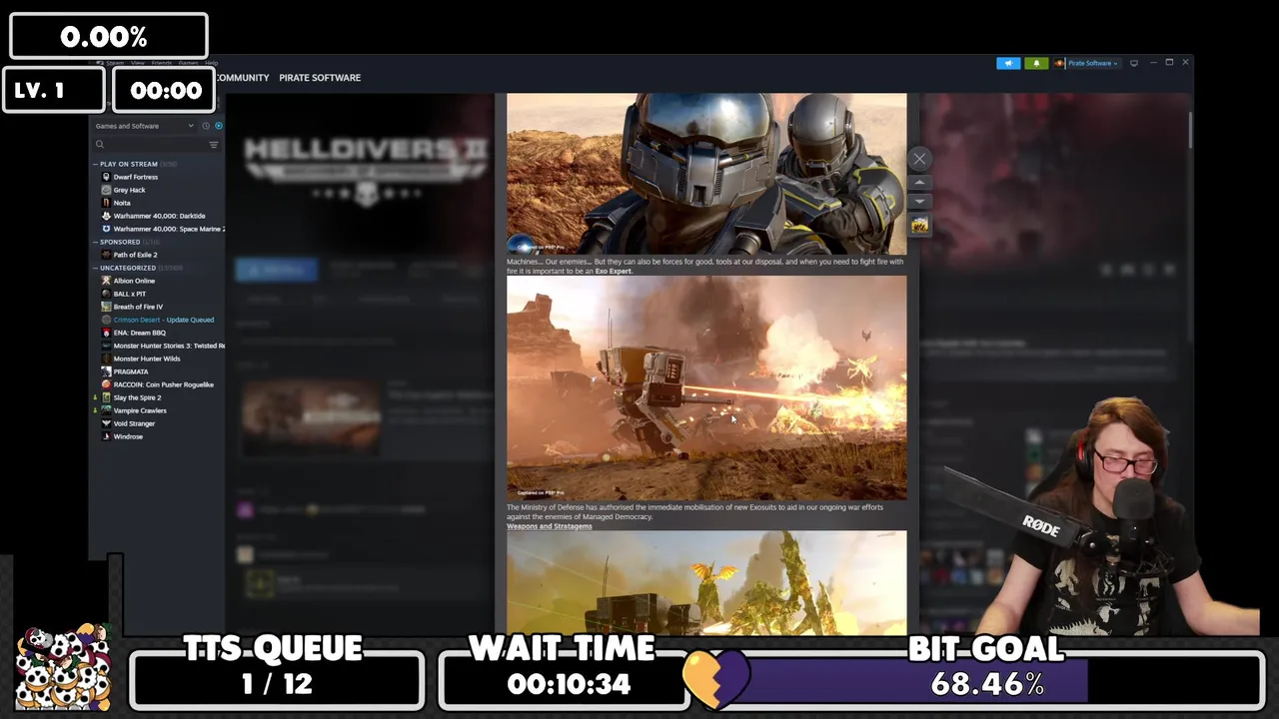Open the Steam menu
1279x719 pixels.
pos(115,63)
